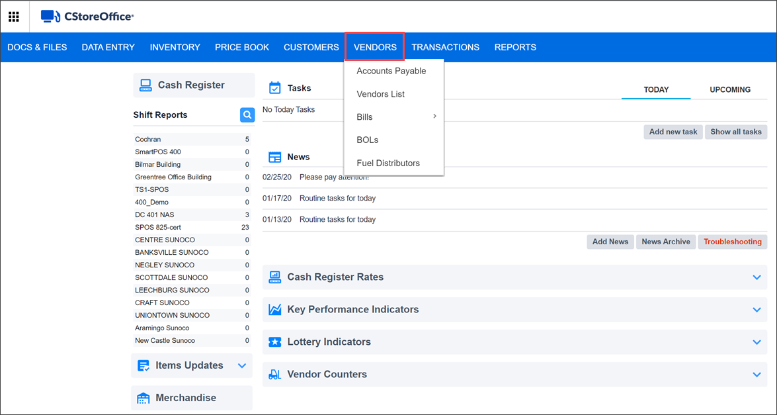Open the PRICE BOOK menu

click(x=242, y=48)
